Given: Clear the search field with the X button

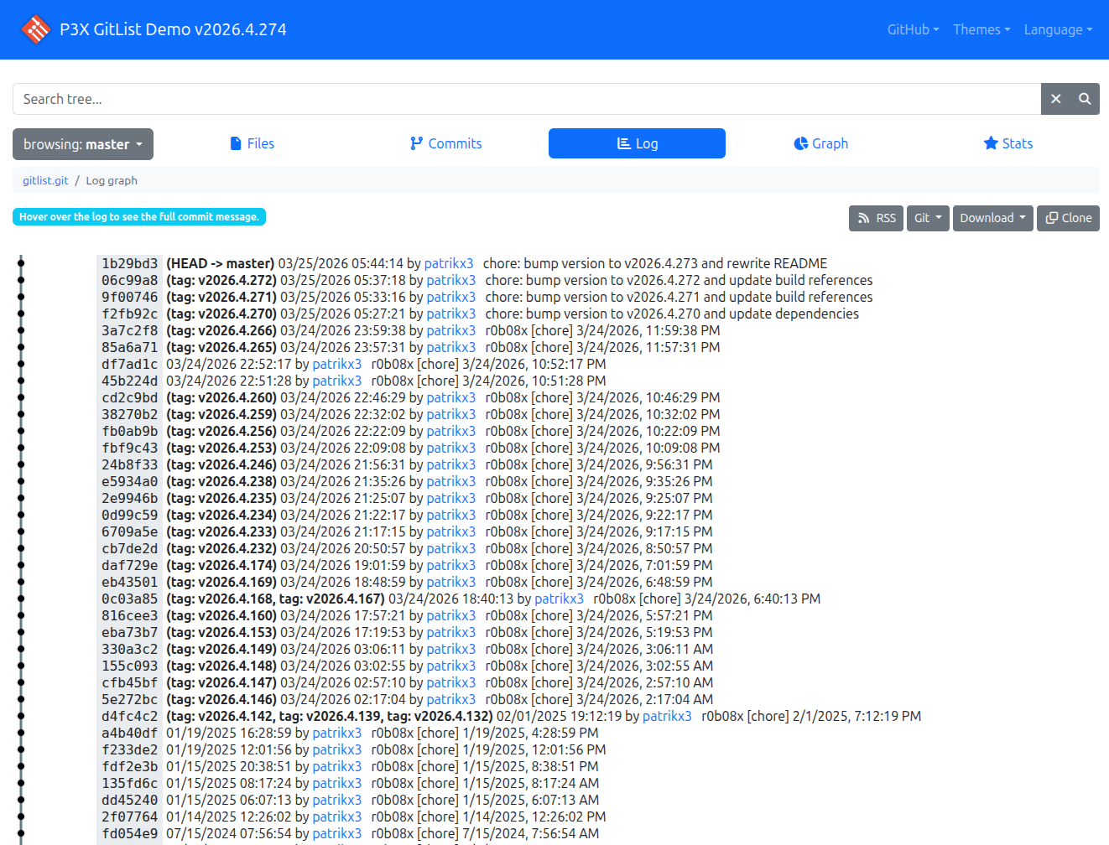Looking at the screenshot, I should pyautogui.click(x=1055, y=98).
